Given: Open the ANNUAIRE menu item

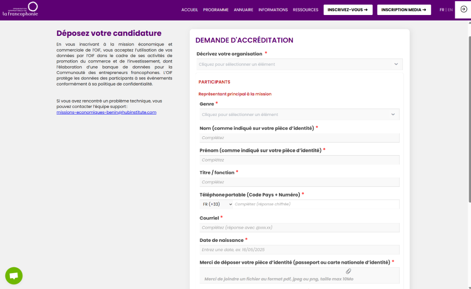Looking at the screenshot, I should coord(243,10).
